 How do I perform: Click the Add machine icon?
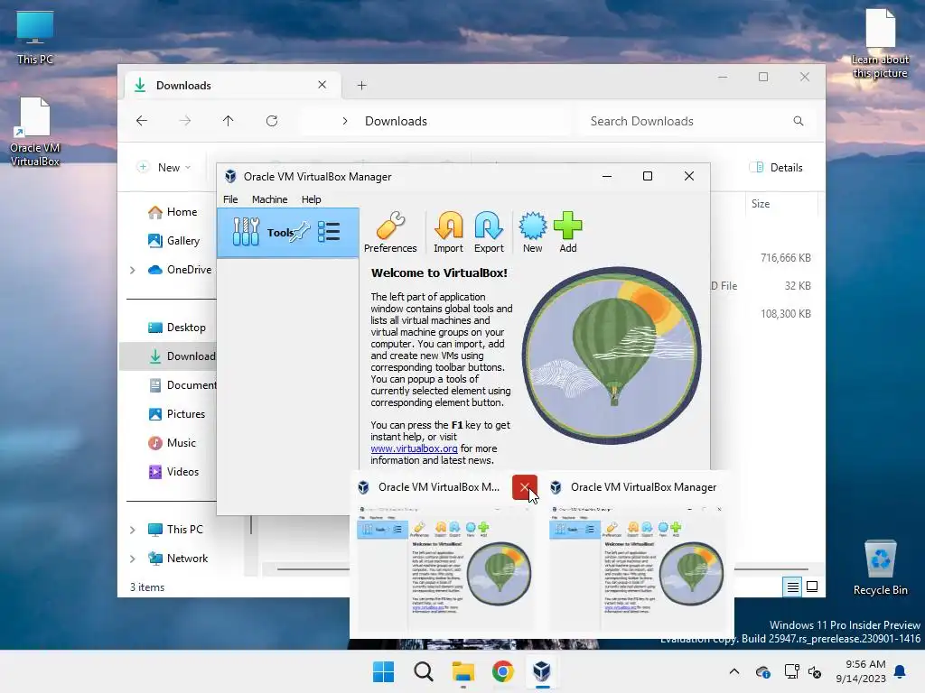tap(568, 232)
